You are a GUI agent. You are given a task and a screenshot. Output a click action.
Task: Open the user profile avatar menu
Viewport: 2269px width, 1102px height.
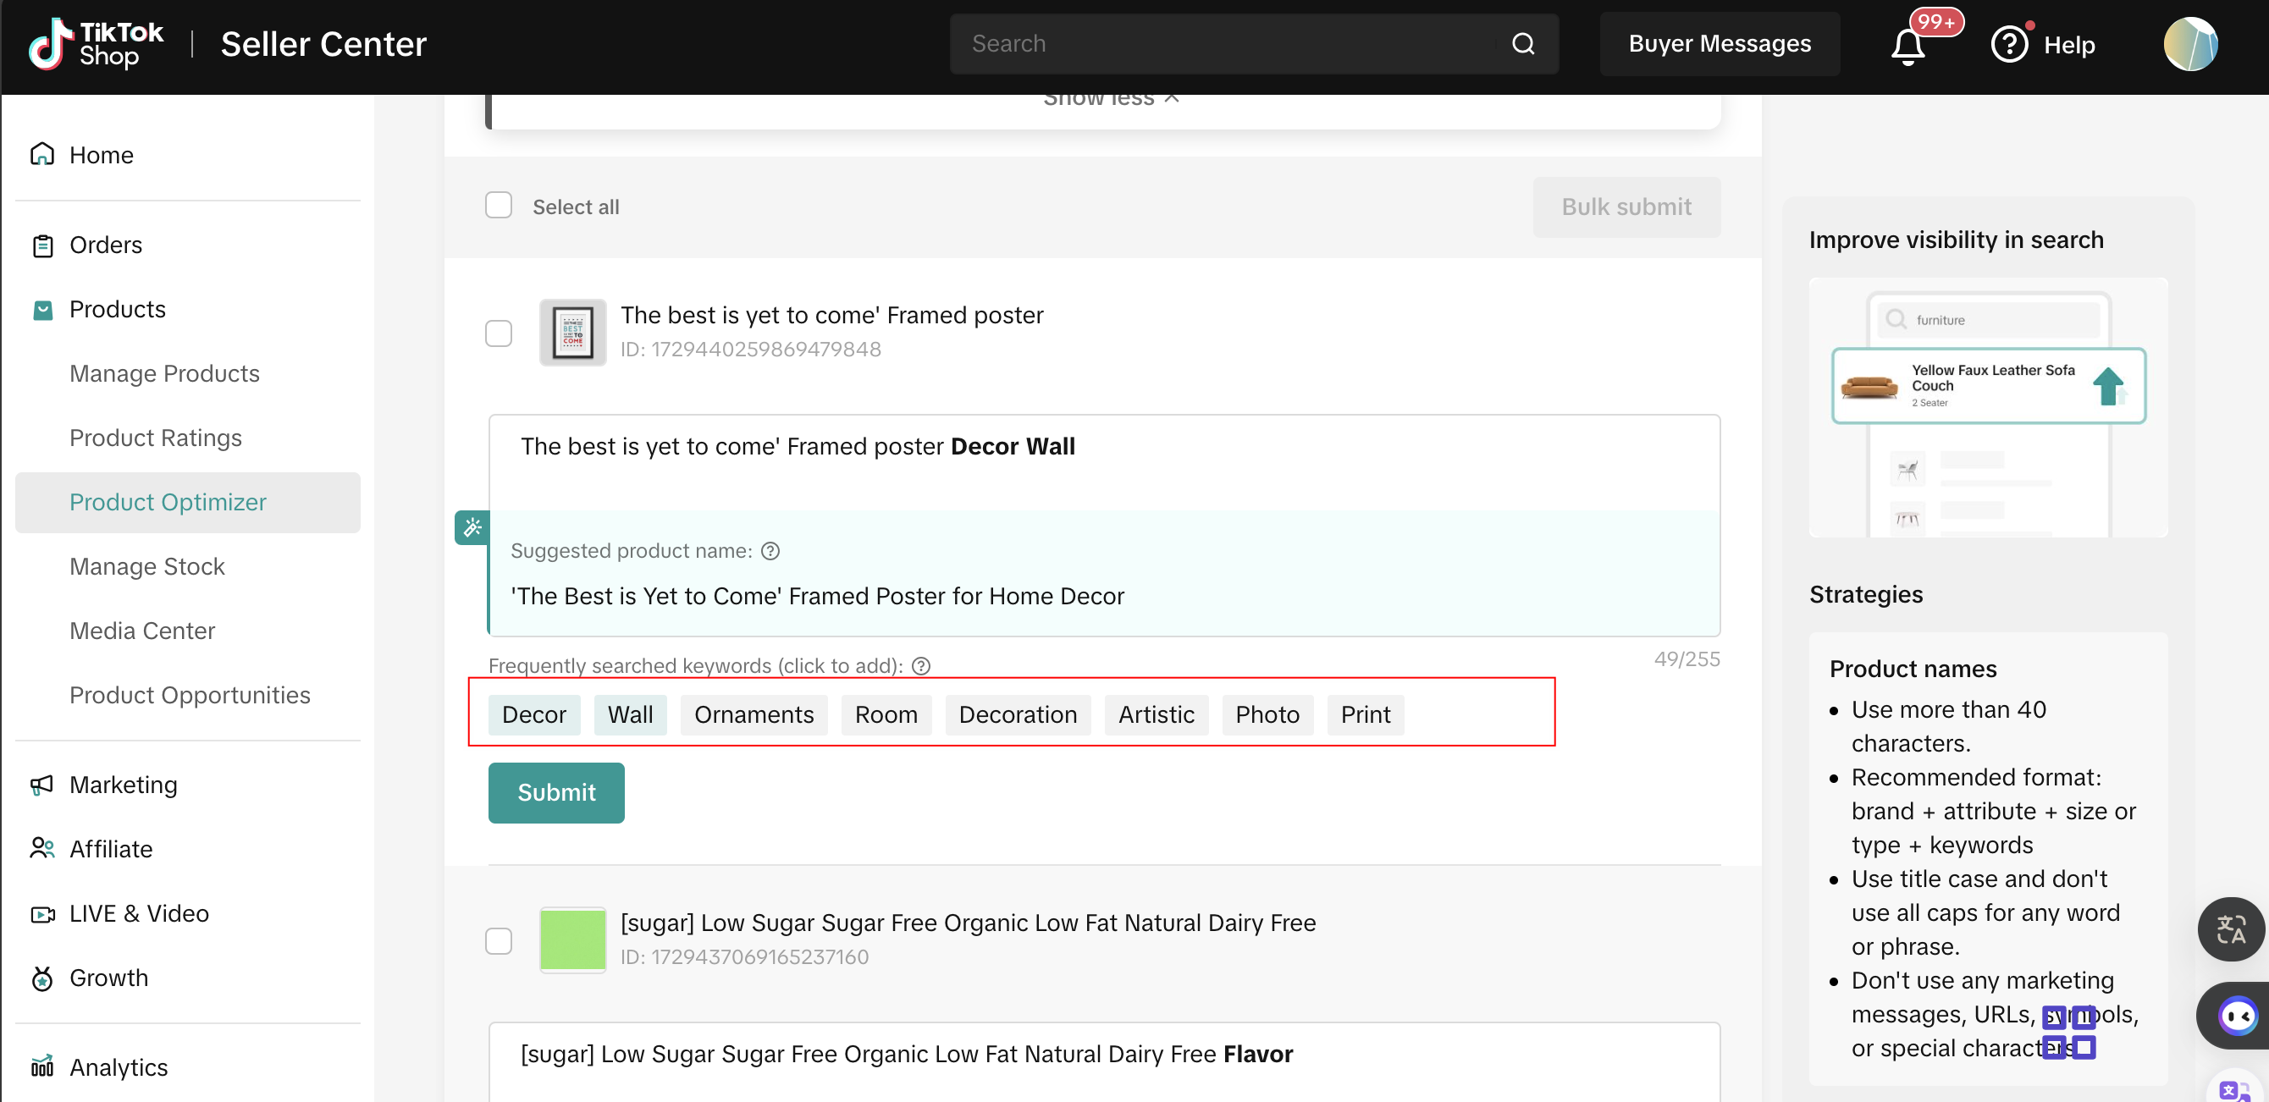(x=2189, y=44)
